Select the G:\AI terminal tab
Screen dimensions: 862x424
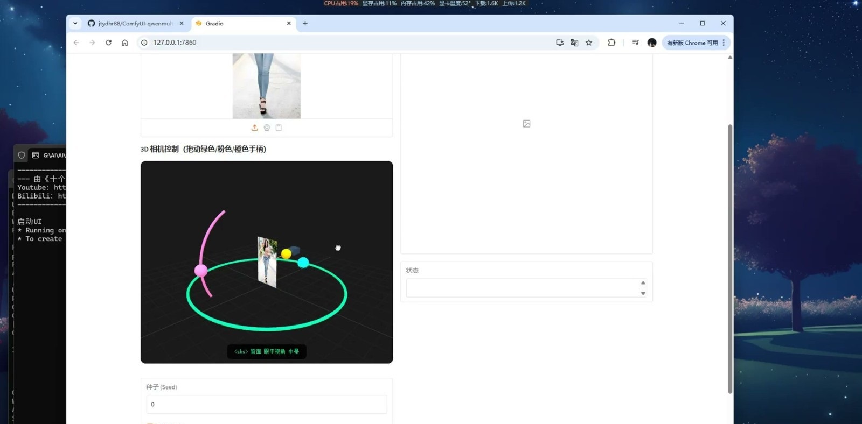point(48,155)
